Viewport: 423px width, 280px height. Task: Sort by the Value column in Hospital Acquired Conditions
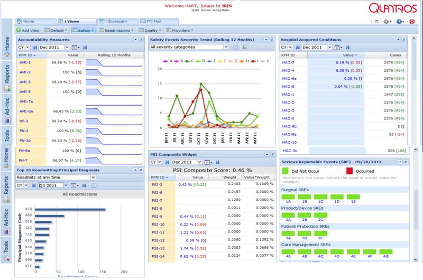pos(348,54)
